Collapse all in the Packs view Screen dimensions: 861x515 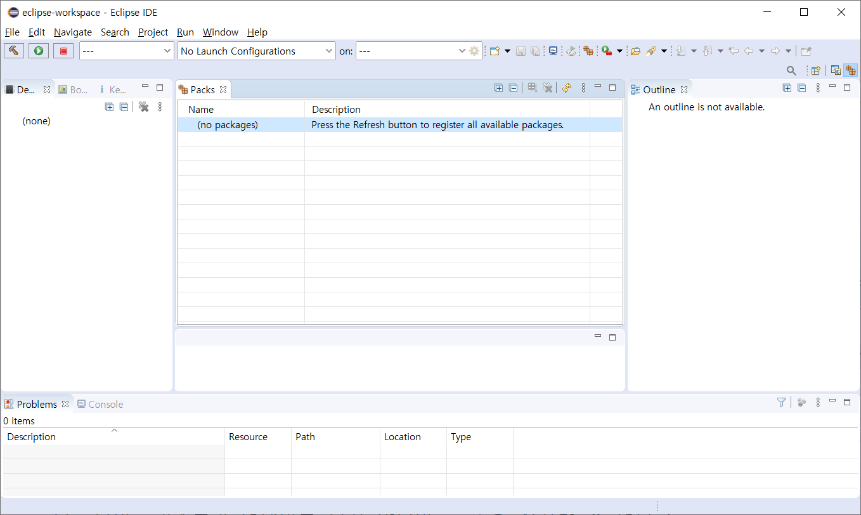pyautogui.click(x=513, y=88)
